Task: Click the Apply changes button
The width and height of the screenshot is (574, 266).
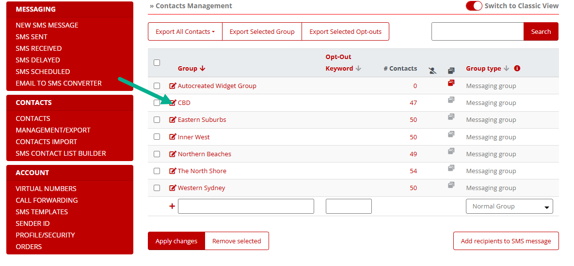Action: pyautogui.click(x=176, y=241)
